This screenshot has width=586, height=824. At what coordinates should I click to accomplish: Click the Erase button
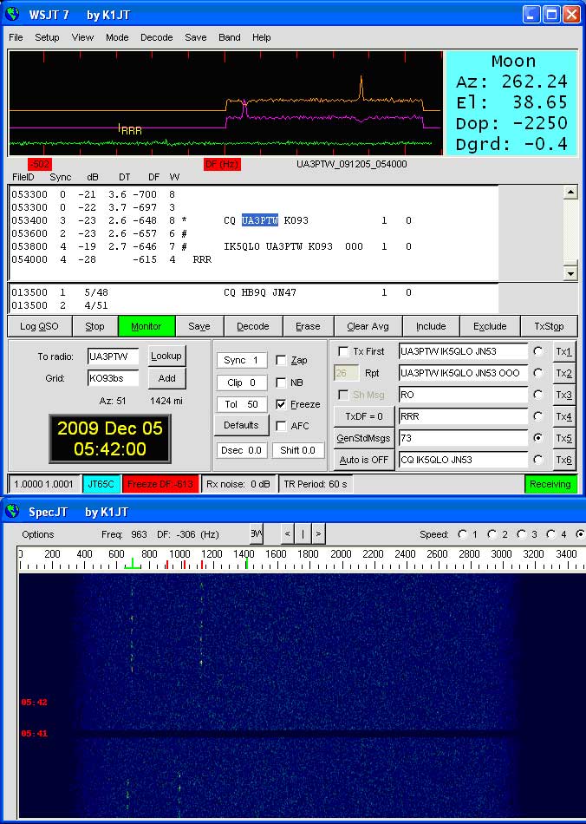pos(308,326)
